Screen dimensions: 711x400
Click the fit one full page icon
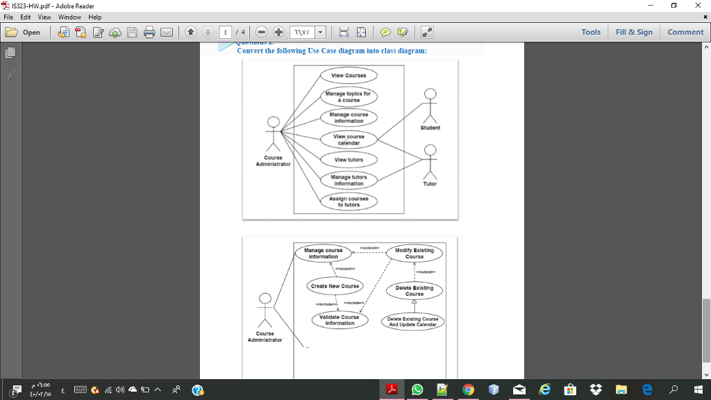point(361,32)
